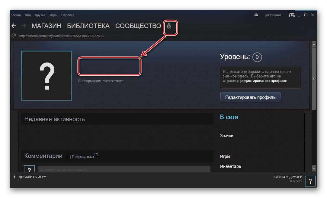This screenshot has height=198, width=327.
Task: Click the scrollbar up arrow
Action: click(x=314, y=44)
